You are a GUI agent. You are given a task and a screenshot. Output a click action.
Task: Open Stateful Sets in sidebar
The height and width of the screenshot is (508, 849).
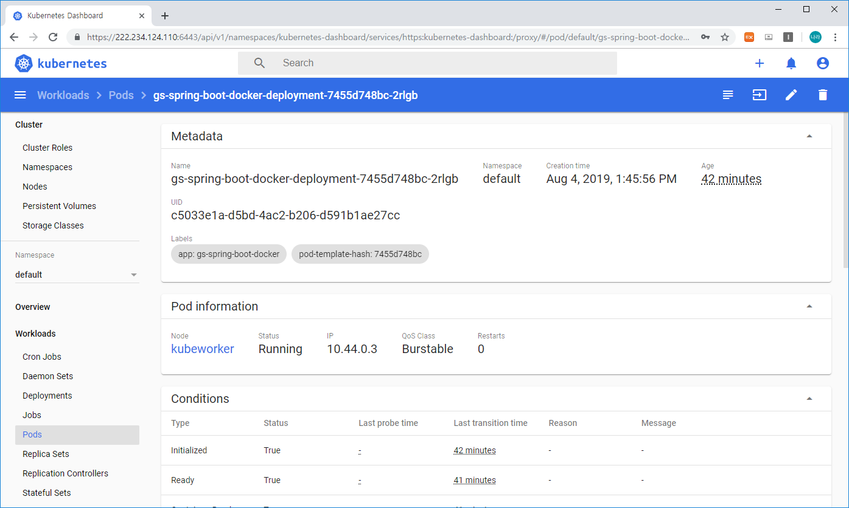47,493
